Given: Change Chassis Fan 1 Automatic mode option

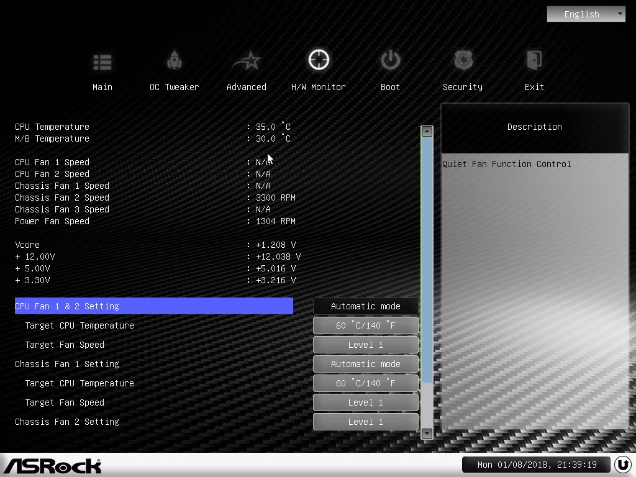Looking at the screenshot, I should 365,364.
